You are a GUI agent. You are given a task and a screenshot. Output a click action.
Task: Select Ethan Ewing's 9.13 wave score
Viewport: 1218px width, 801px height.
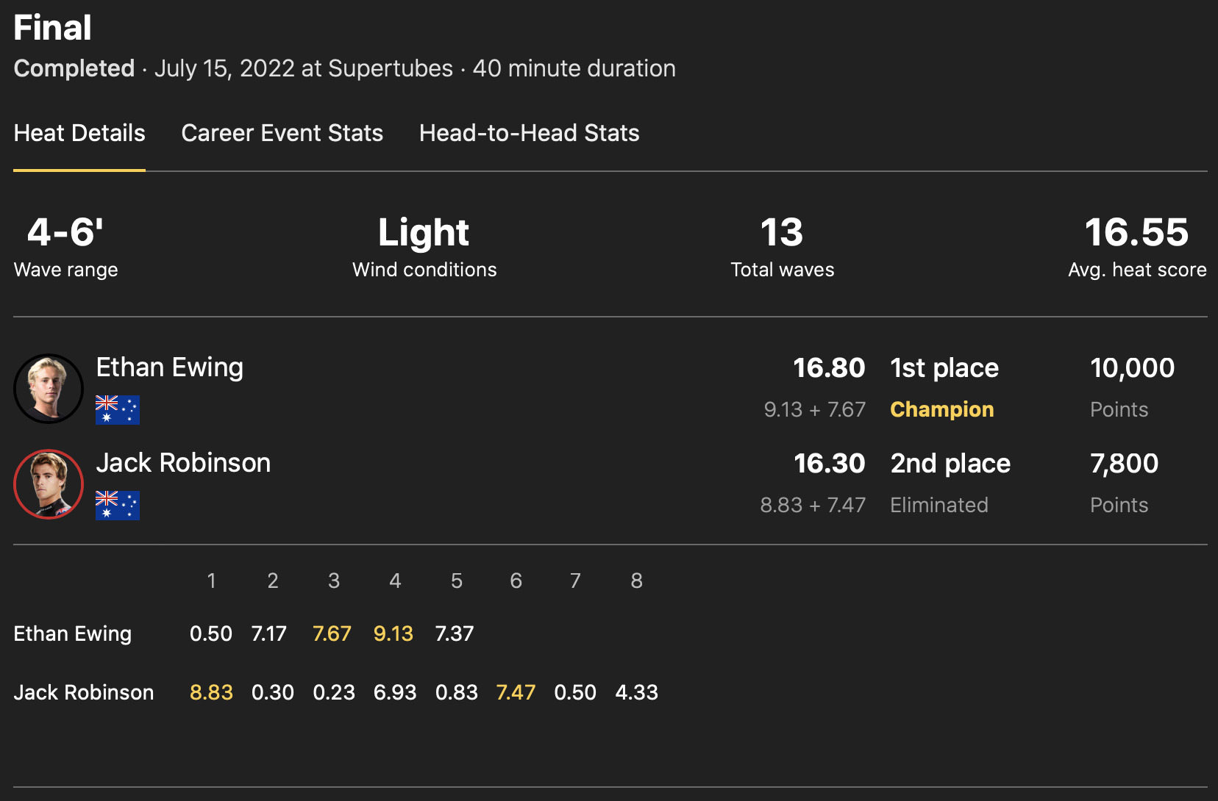(393, 633)
